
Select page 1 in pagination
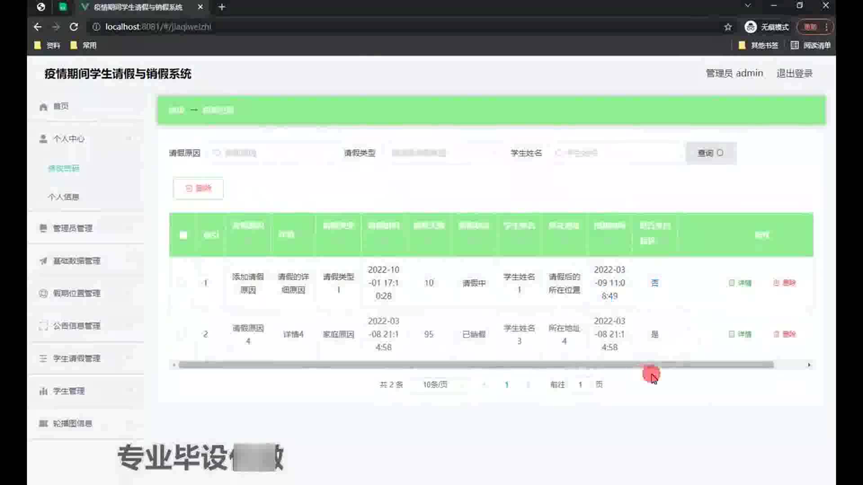[507, 384]
